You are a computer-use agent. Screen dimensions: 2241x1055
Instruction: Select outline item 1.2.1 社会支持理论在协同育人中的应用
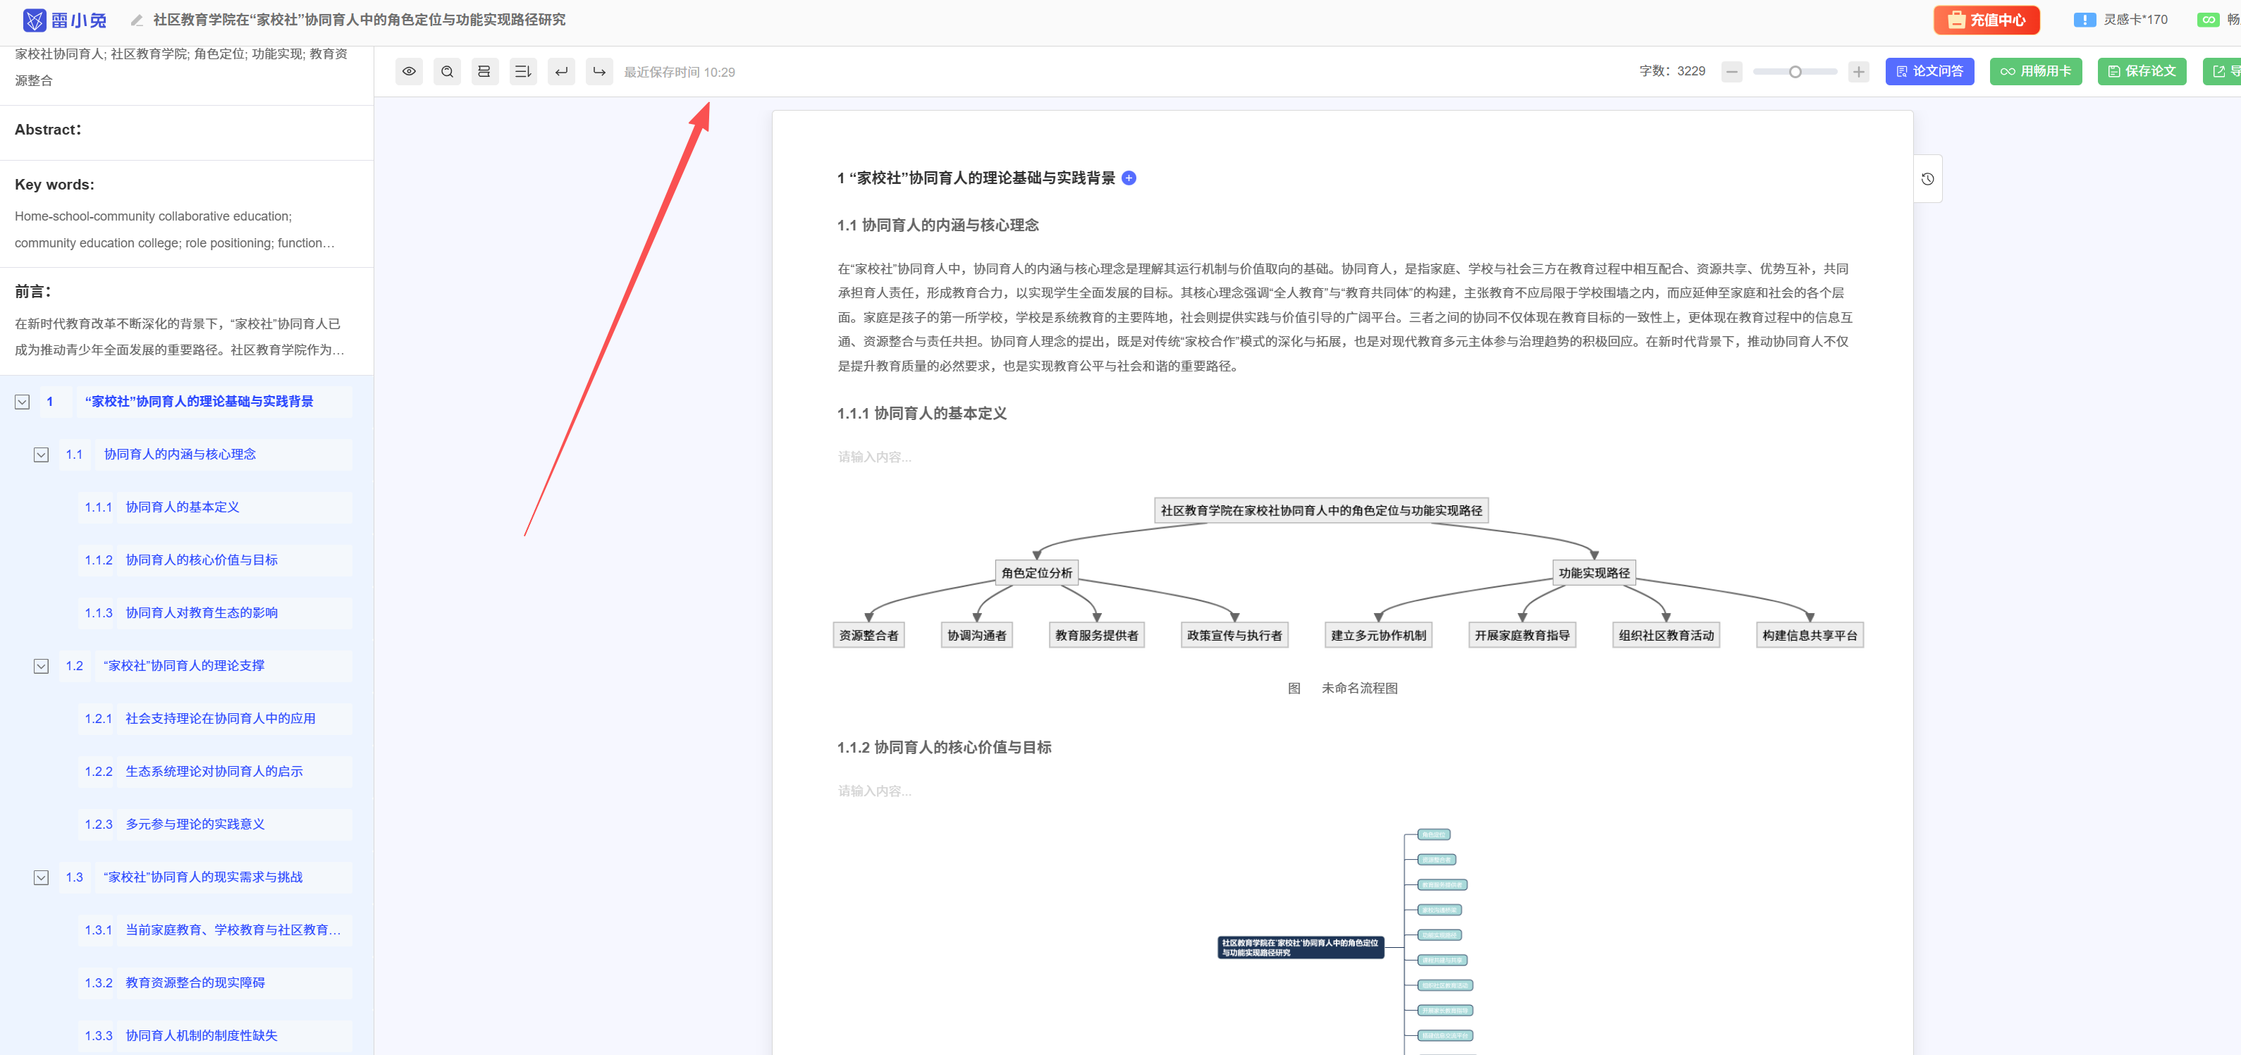(x=220, y=718)
